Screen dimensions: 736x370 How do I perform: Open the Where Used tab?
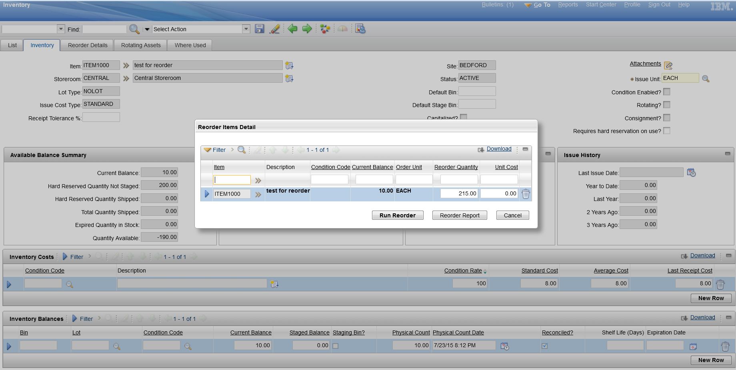pos(190,45)
